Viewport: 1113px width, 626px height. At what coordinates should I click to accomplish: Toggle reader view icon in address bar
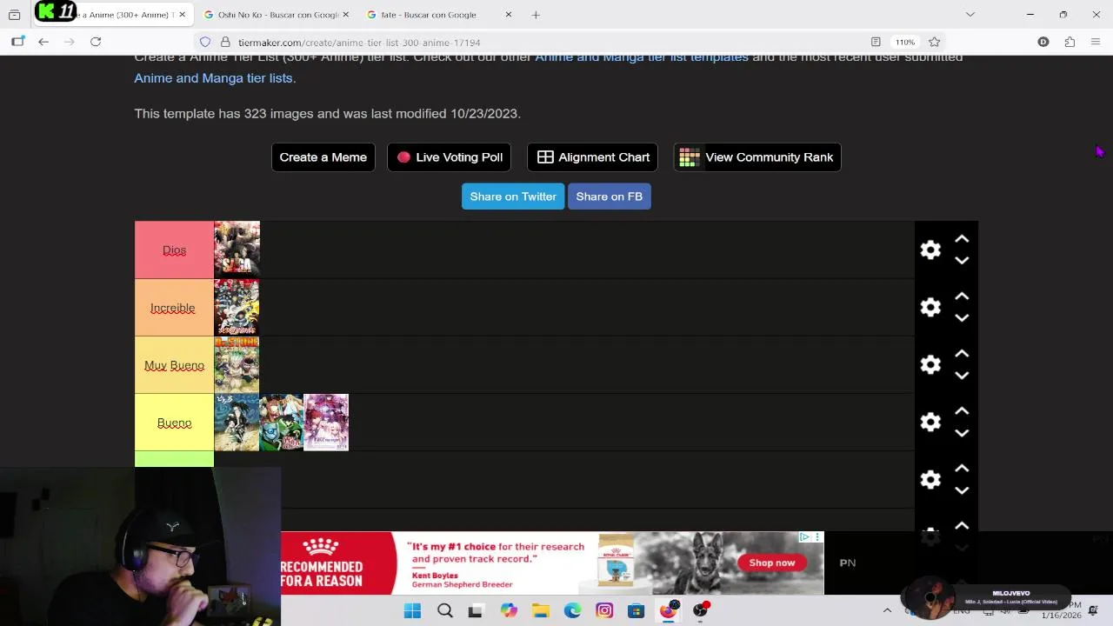pyautogui.click(x=876, y=42)
